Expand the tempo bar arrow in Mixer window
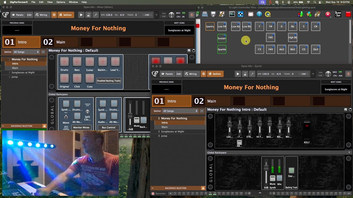 pos(156,15)
